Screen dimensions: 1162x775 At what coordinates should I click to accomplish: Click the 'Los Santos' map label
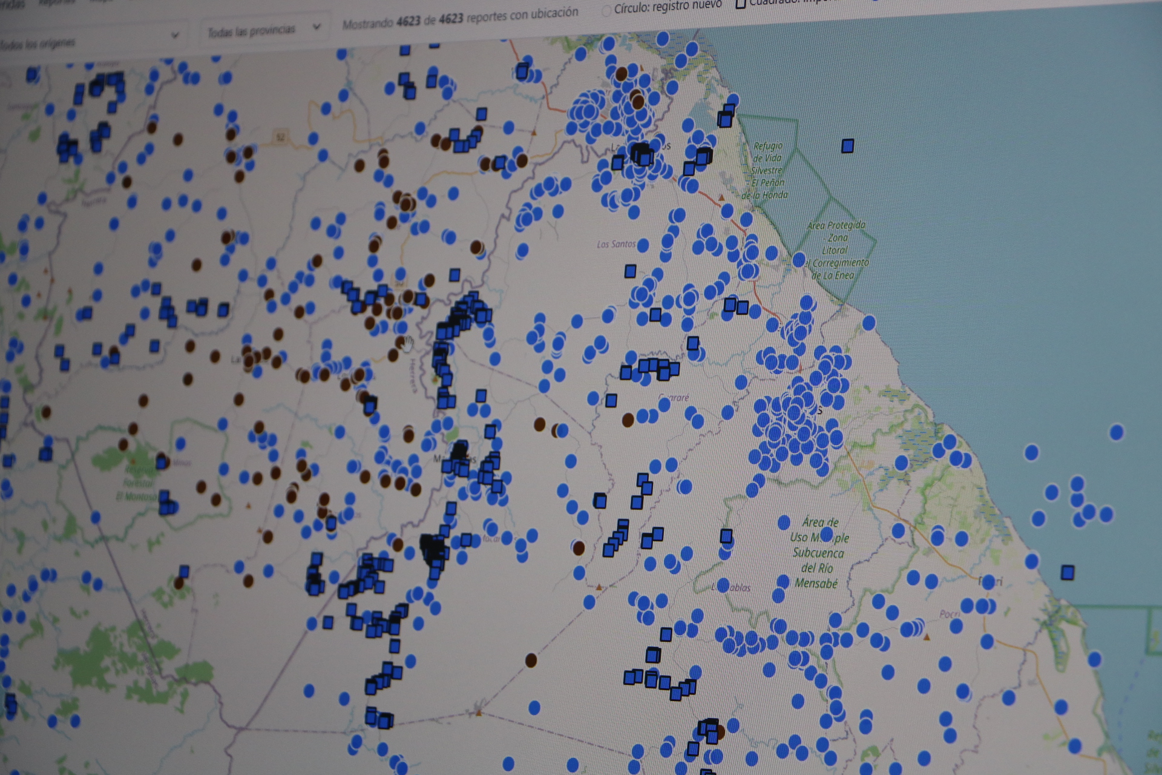click(616, 244)
